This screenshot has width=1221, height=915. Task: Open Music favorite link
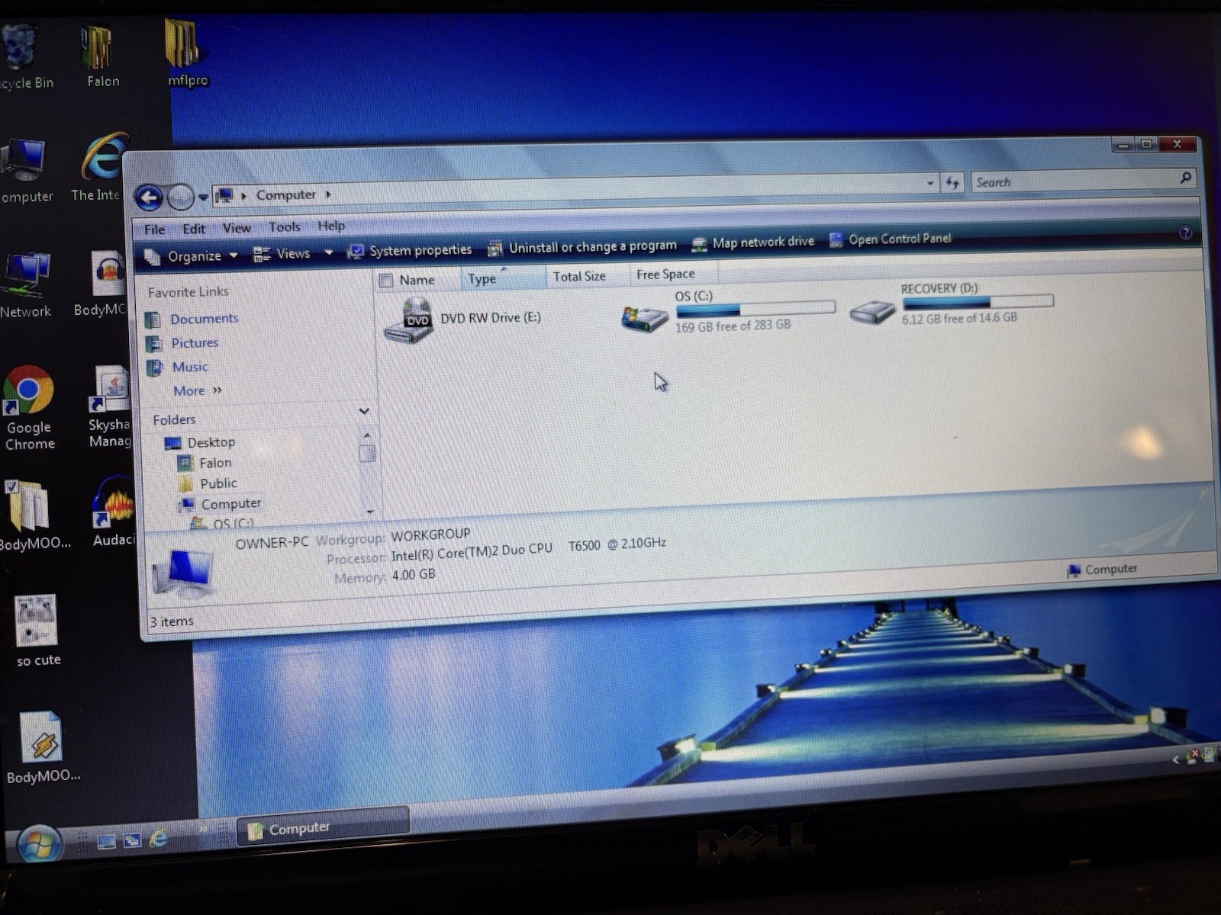point(178,368)
